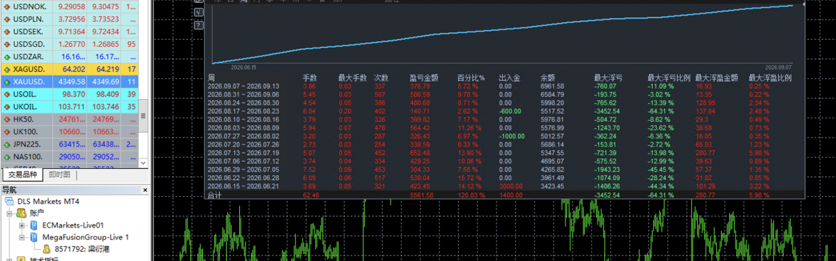Click the USDSGD spread value 95
Viewport: 836px width, 261px height.
click(131, 44)
